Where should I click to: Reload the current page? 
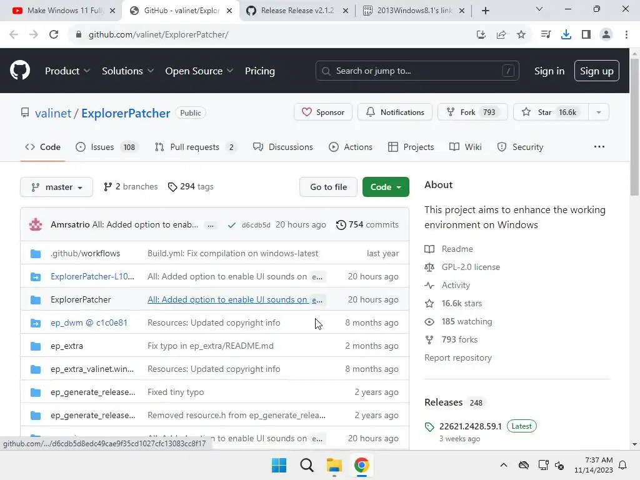54,35
